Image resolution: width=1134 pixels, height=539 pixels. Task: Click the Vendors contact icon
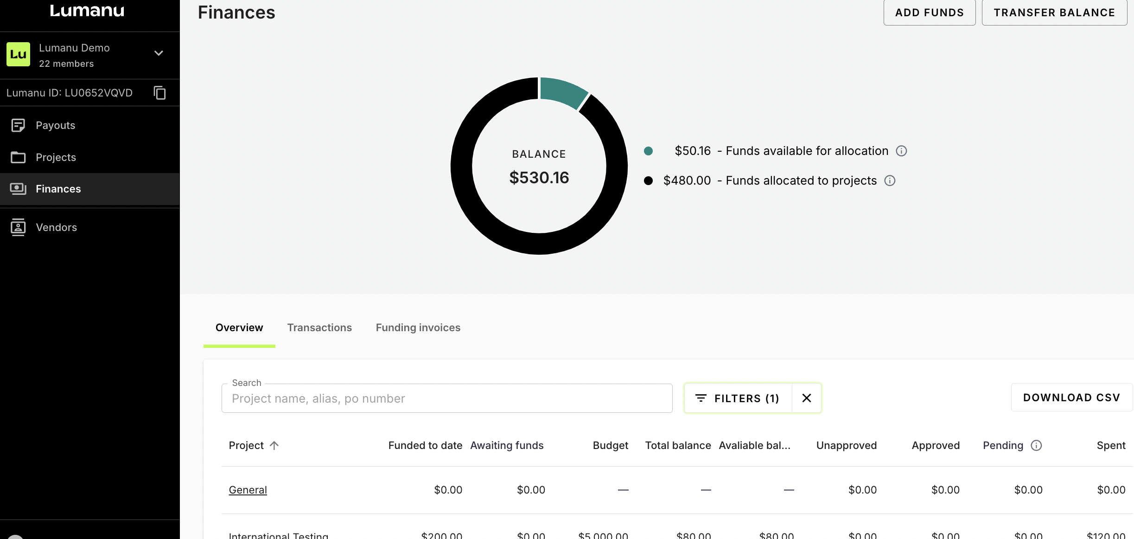(18, 227)
